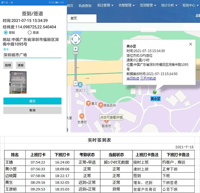Select the 签退 radio button
Viewport: 200px width, 193px height.
pyautogui.click(x=29, y=33)
